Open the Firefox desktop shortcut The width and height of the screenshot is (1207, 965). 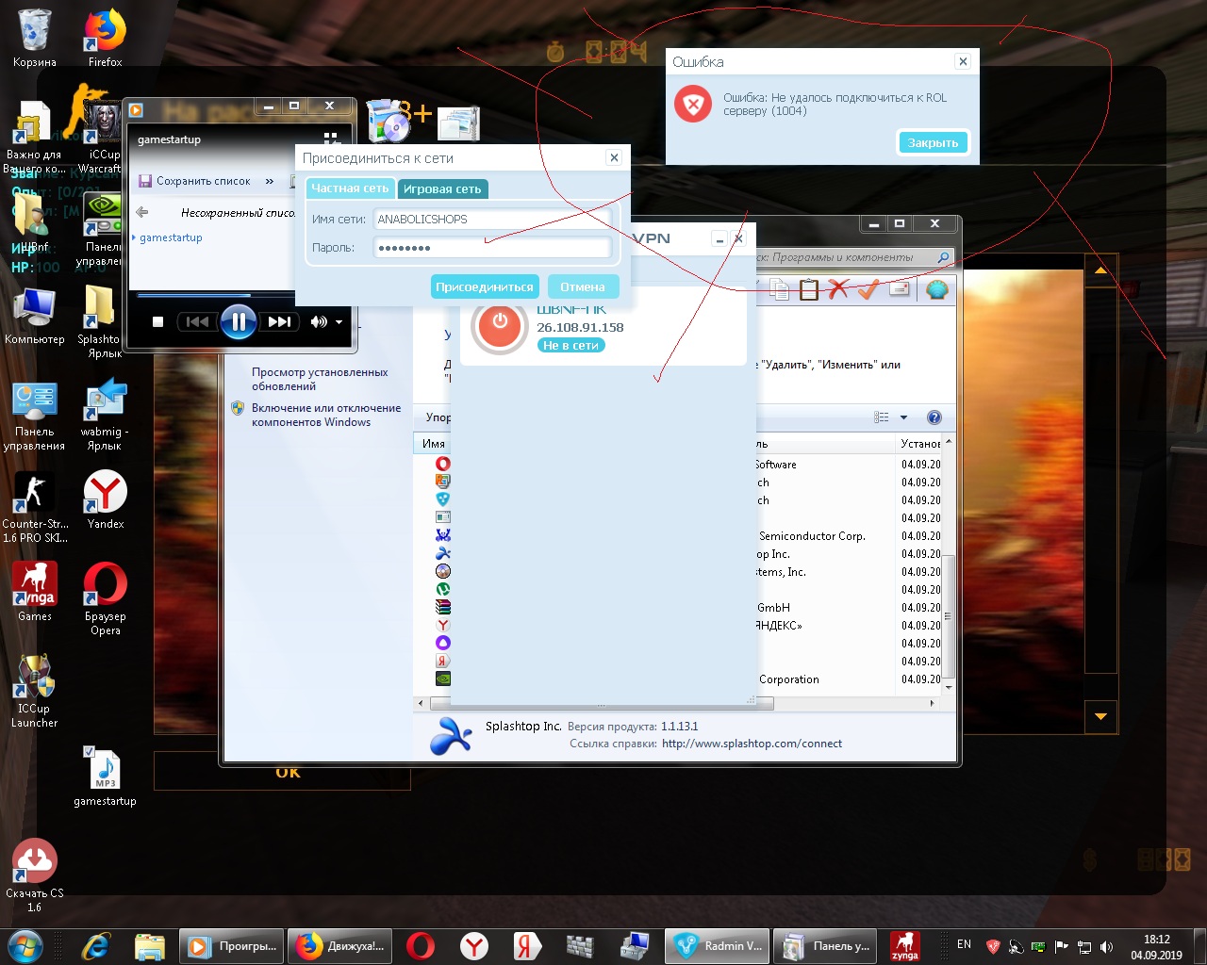tap(105, 39)
